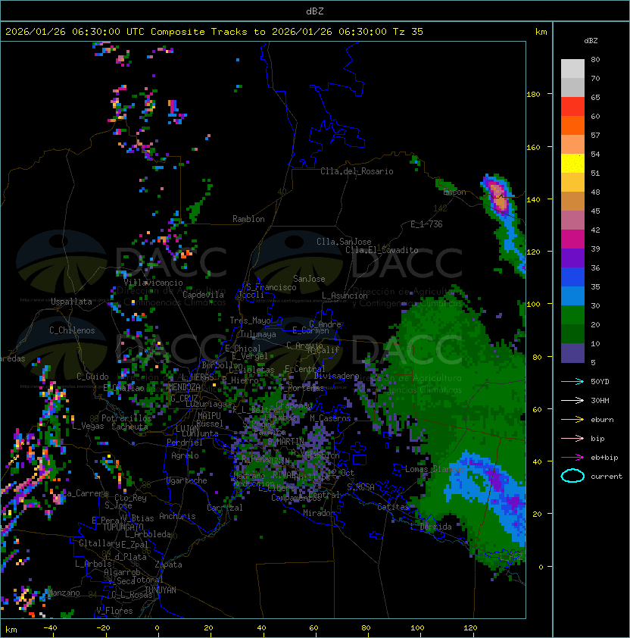Click the Tulumaya place label
This screenshot has width=630, height=638.
tap(258, 334)
